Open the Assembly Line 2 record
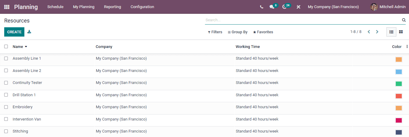Viewport: 409px width, 137px height. pos(27,71)
